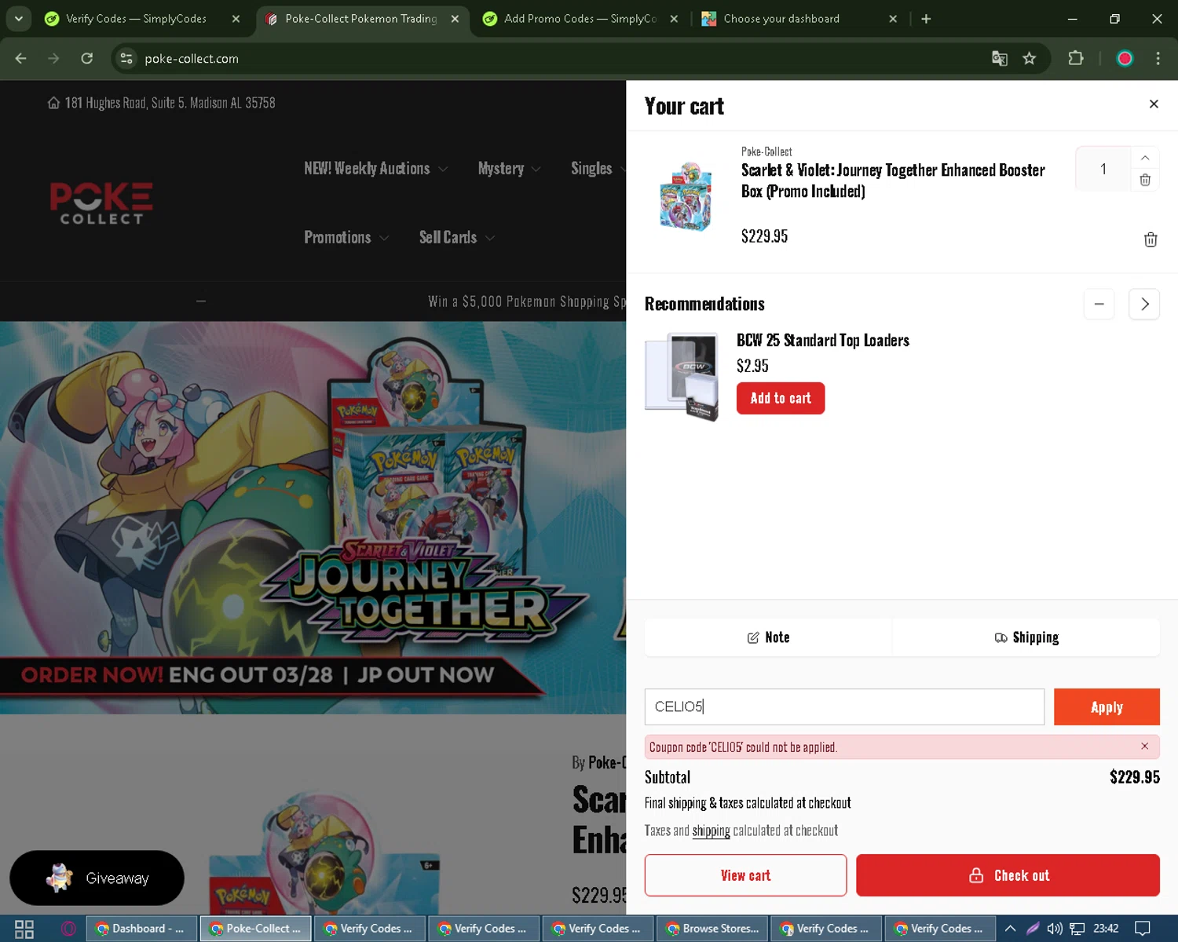
Task: Reload the page
Action: (x=86, y=58)
